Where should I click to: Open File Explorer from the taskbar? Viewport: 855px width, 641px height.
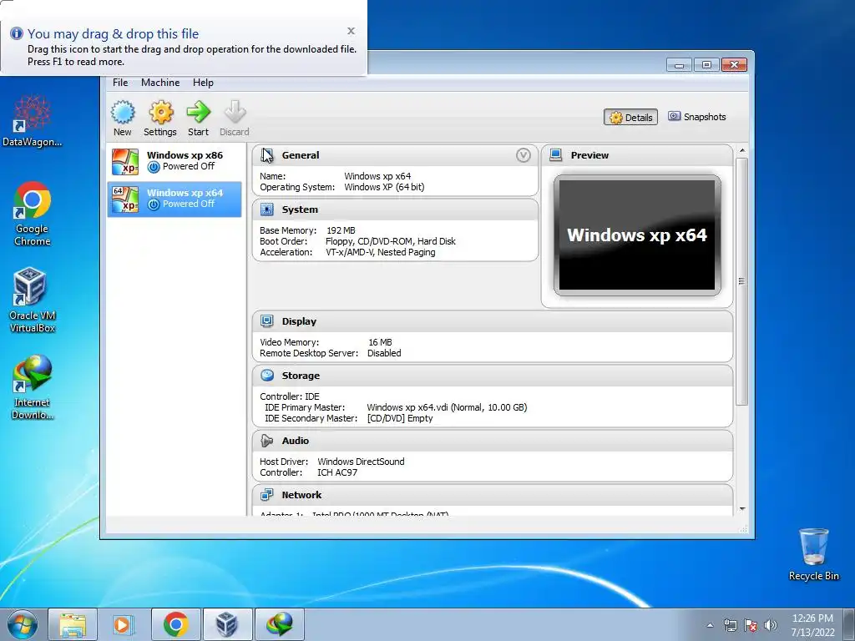73,624
